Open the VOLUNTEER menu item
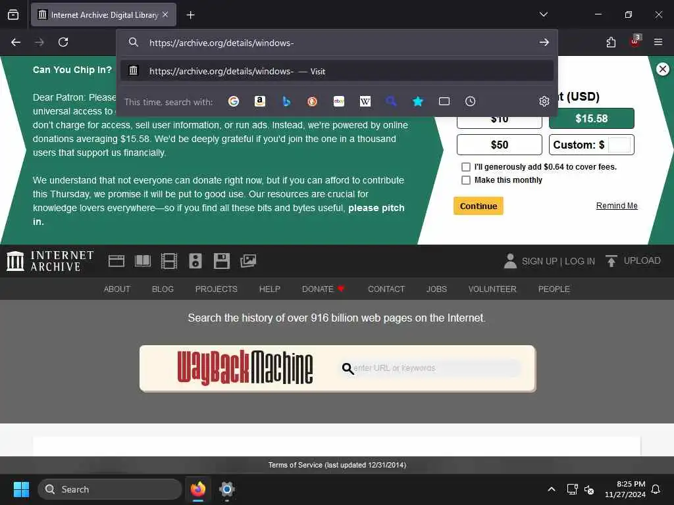674x505 pixels. coord(492,289)
